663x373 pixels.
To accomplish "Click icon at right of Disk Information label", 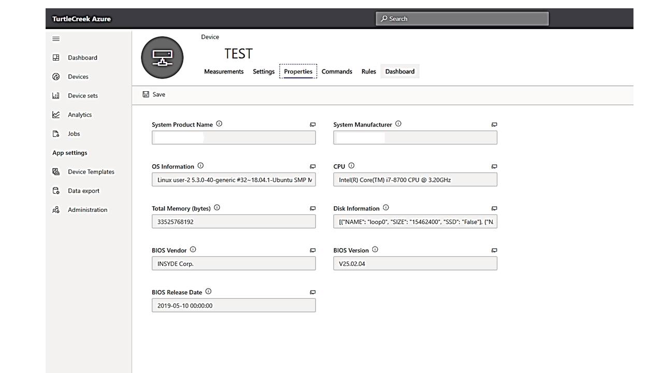I will (494, 208).
